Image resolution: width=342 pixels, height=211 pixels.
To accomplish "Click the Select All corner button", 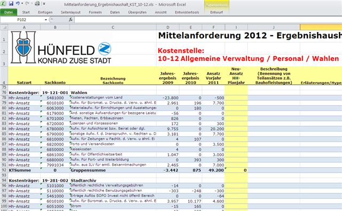I will 4,27.
